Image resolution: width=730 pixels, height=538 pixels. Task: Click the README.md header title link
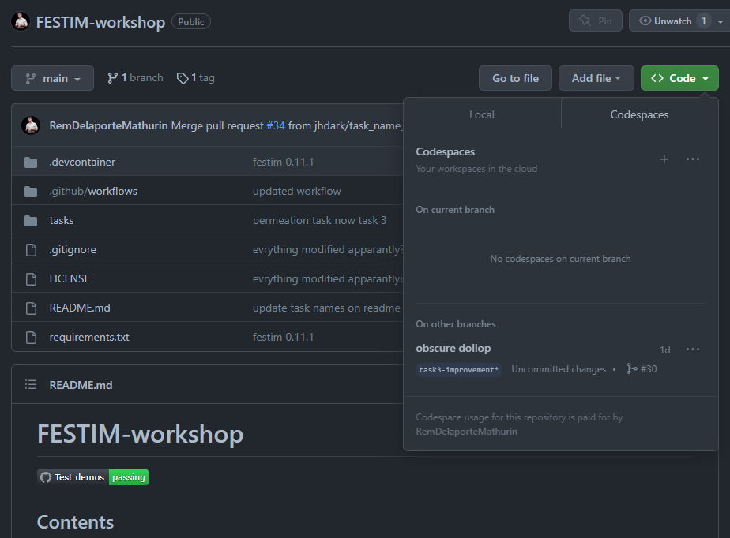(x=81, y=385)
